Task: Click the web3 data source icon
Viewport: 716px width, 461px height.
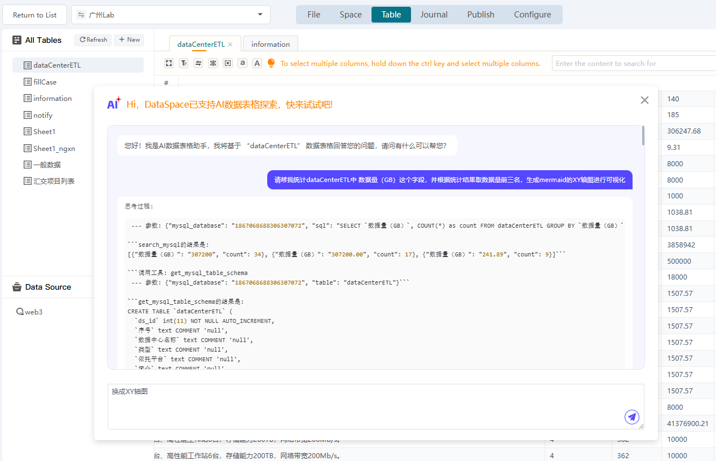Action: pyautogui.click(x=20, y=312)
